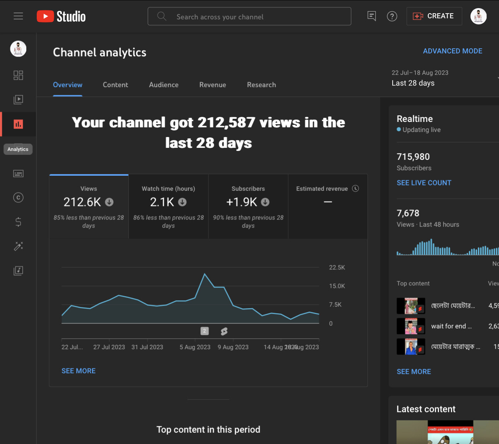499x444 pixels.
Task: Open Subtitles section in sidebar
Action: tap(18, 173)
